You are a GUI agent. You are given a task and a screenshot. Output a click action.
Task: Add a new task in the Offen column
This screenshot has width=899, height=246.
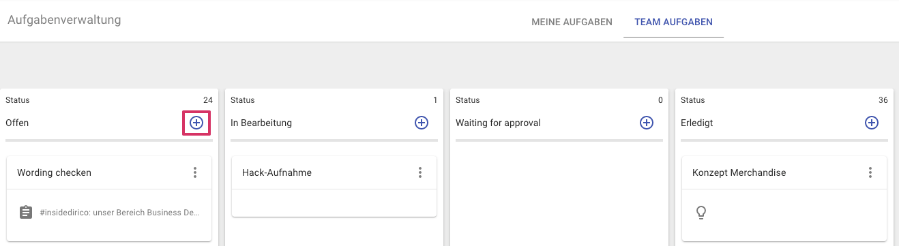click(x=196, y=123)
